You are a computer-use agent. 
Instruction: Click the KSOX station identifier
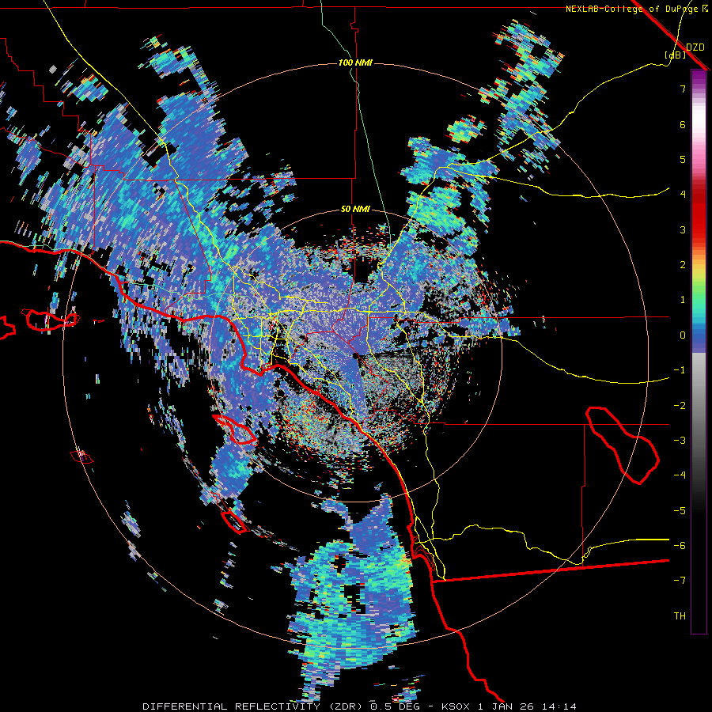pos(456,706)
